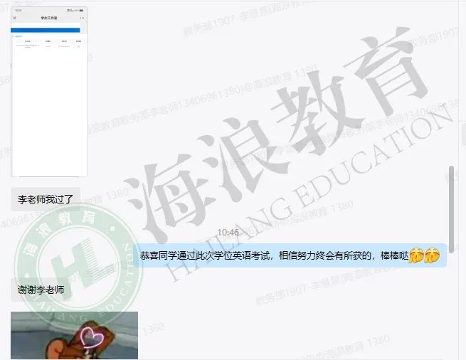
Task: Click the 10:46 timestamp
Action: 228,233
